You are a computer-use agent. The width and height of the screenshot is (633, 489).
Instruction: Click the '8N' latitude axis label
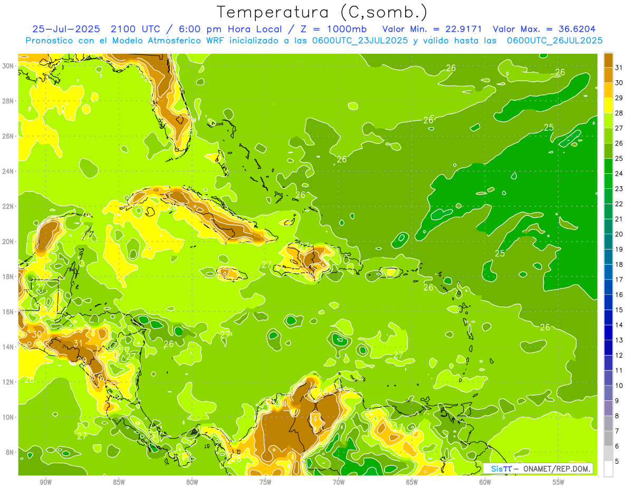tap(11, 452)
